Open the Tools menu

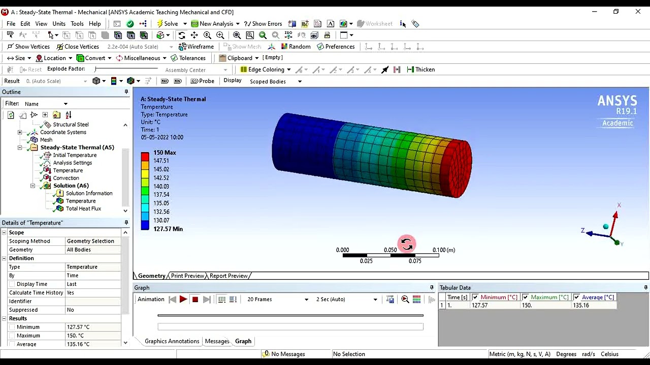[x=77, y=23]
